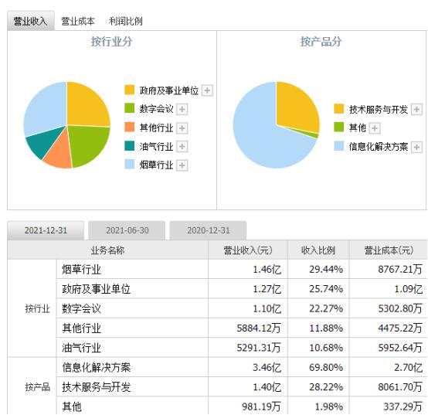The width and height of the screenshot is (428, 415).
Task: Expand the plus next to 烟草行业
Action: pyautogui.click(x=182, y=165)
